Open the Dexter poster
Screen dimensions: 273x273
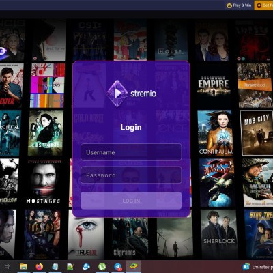pos(12,85)
